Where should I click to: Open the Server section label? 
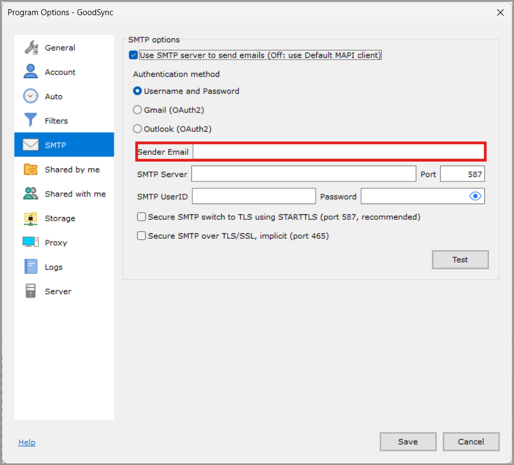tap(58, 291)
